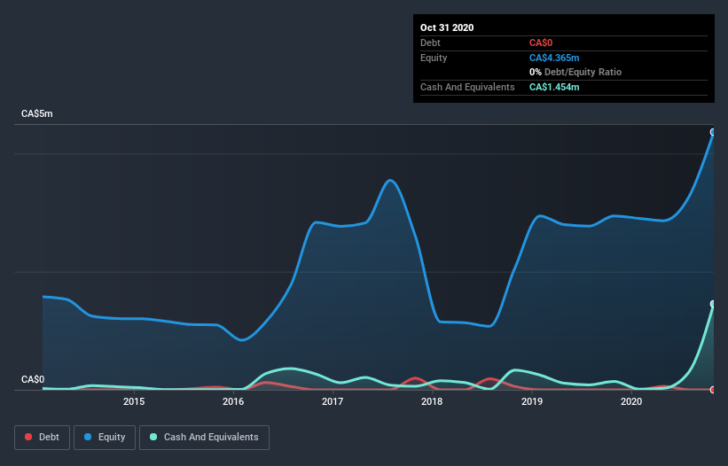Click the 2019 x-axis label
The width and height of the screenshot is (728, 466).
[x=532, y=401]
